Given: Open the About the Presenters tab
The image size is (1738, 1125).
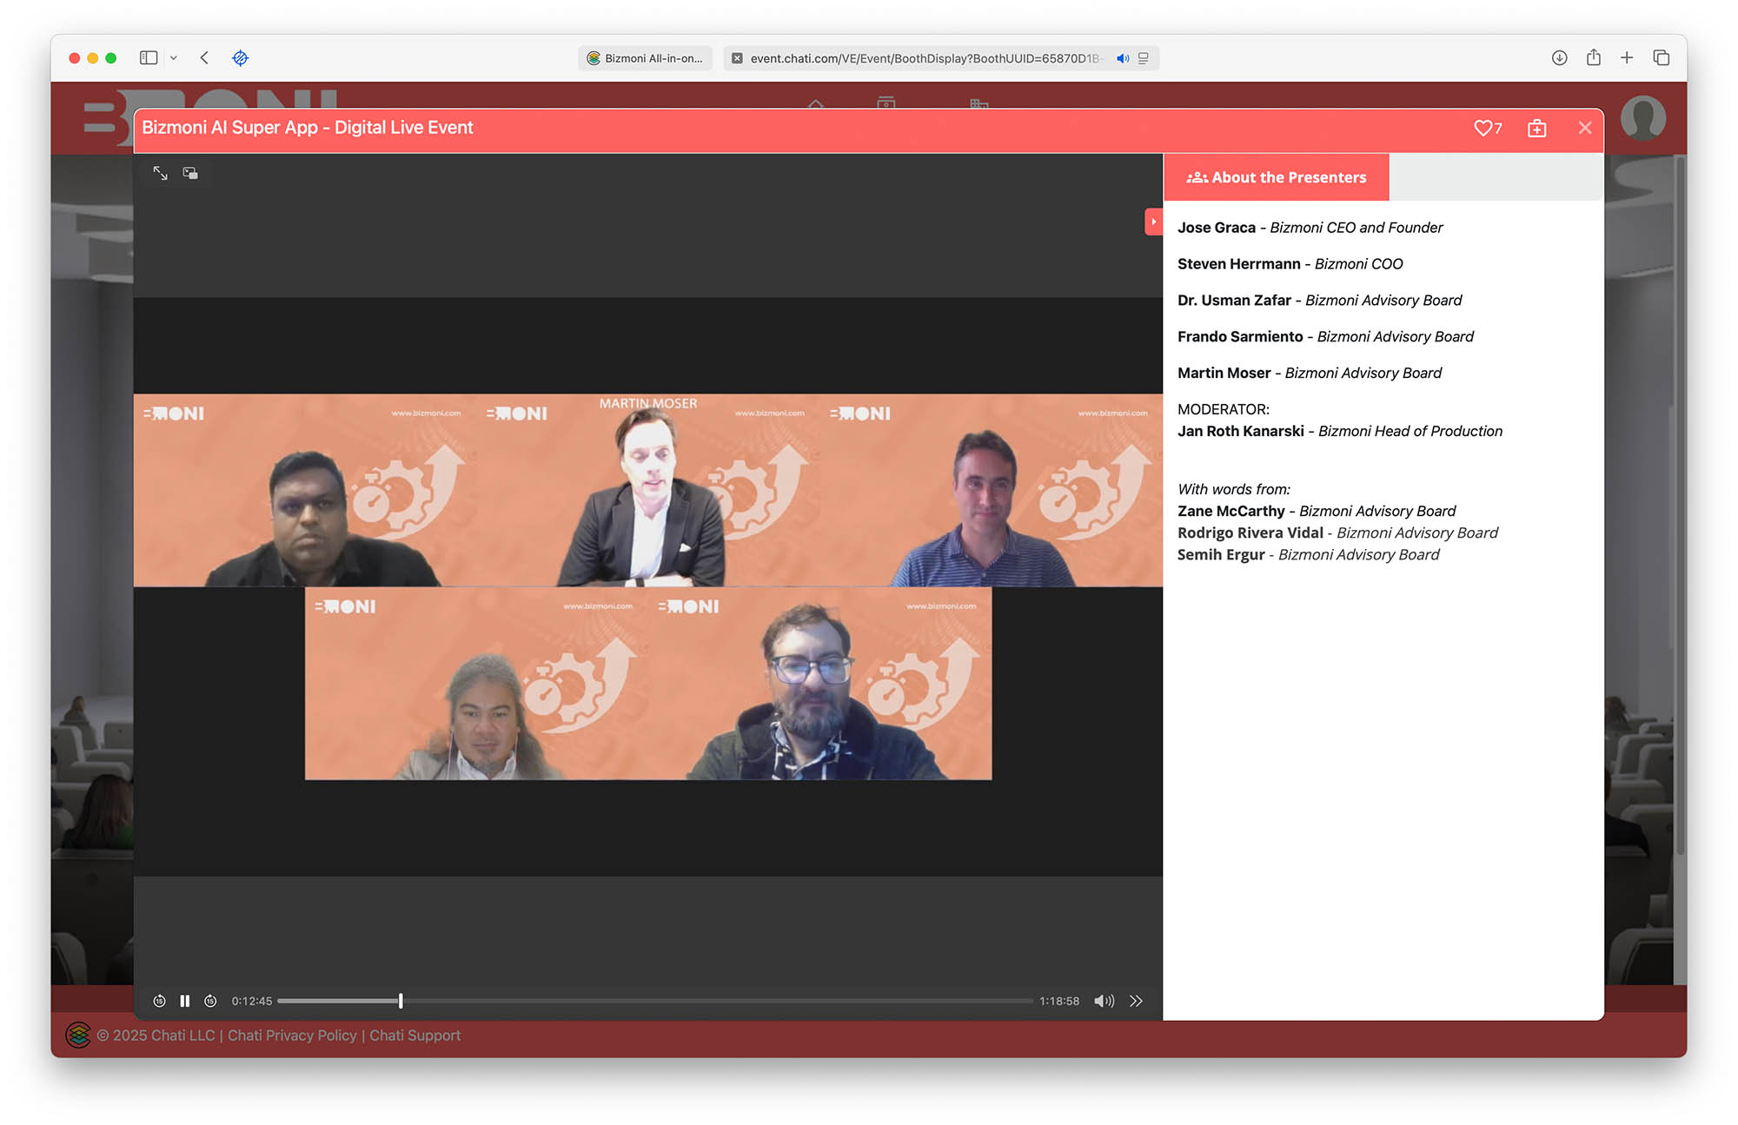Looking at the screenshot, I should [x=1277, y=177].
